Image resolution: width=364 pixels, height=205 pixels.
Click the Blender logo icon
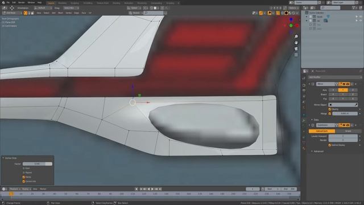tap(3, 2)
